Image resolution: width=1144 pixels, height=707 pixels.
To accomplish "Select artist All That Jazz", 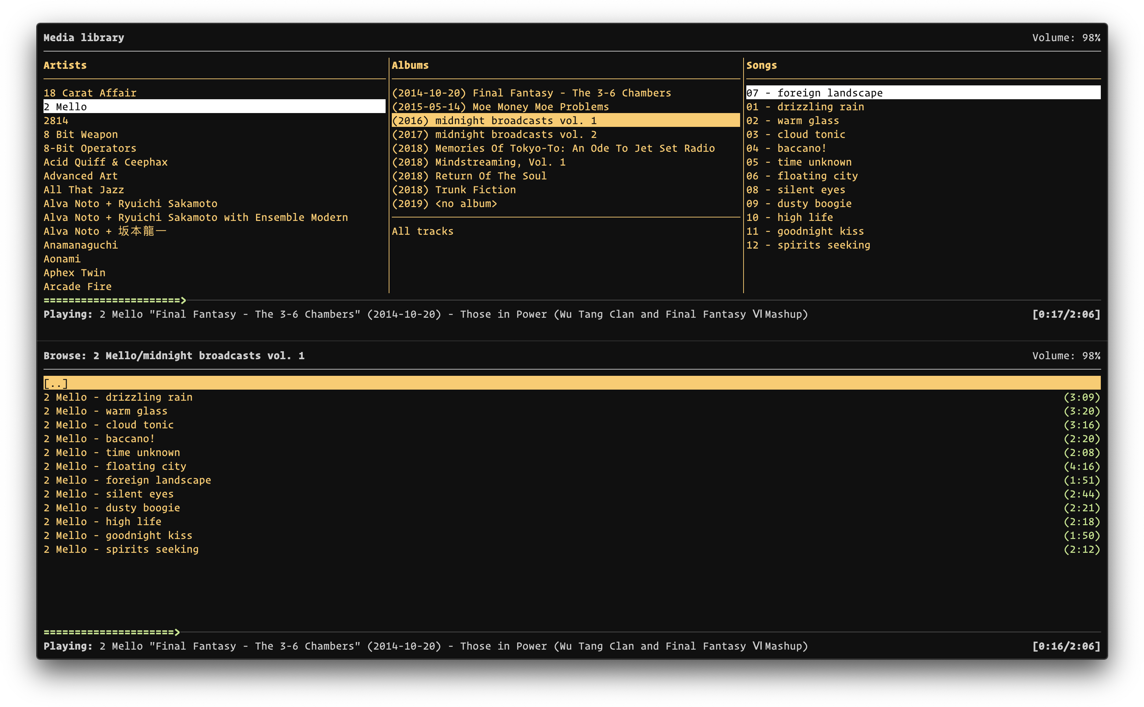I will coord(84,190).
